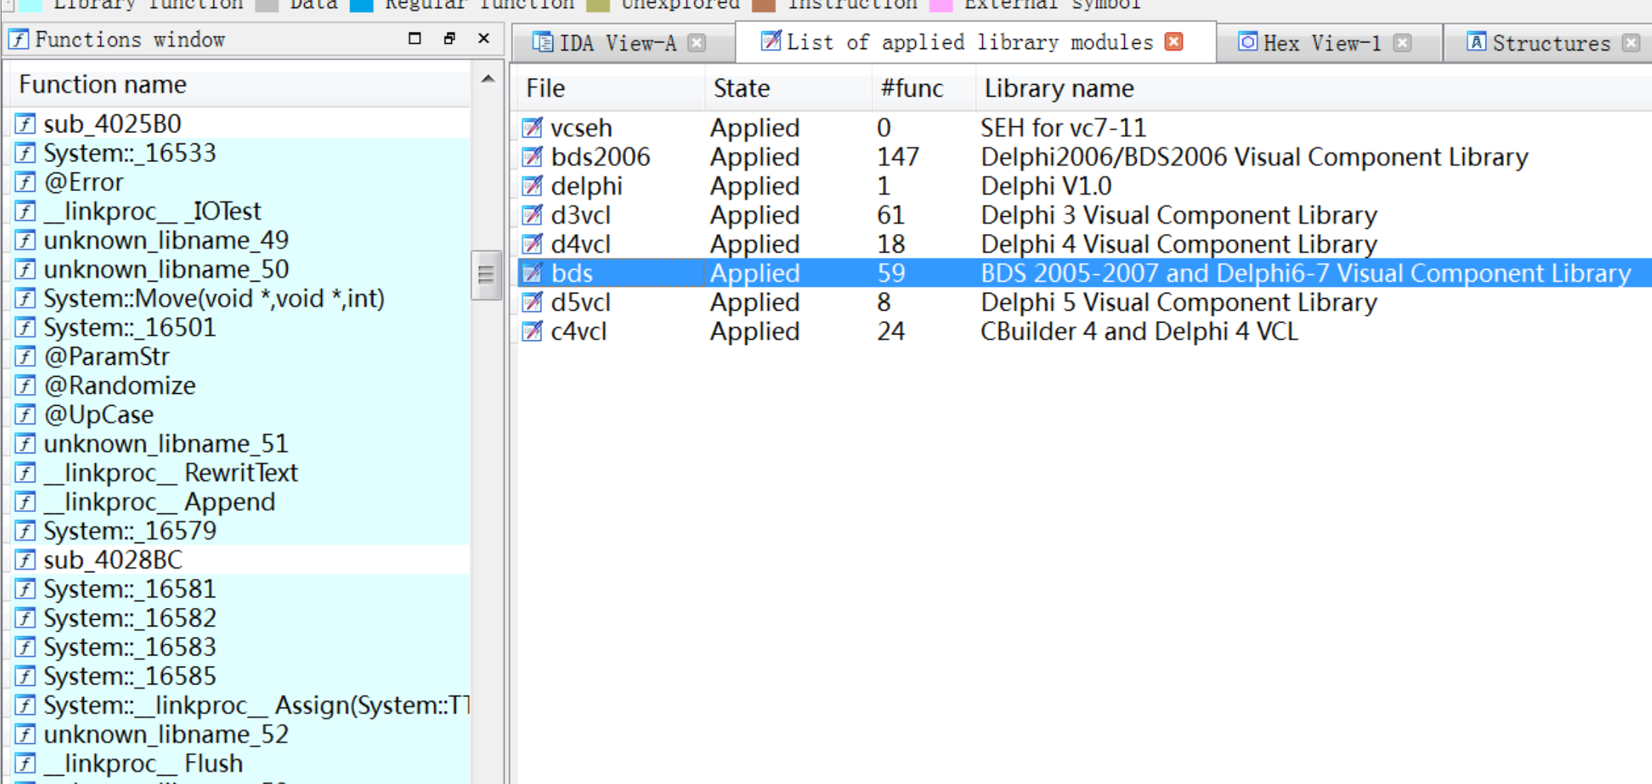Close the Functions window panel
The width and height of the screenshot is (1652, 784).
click(484, 38)
